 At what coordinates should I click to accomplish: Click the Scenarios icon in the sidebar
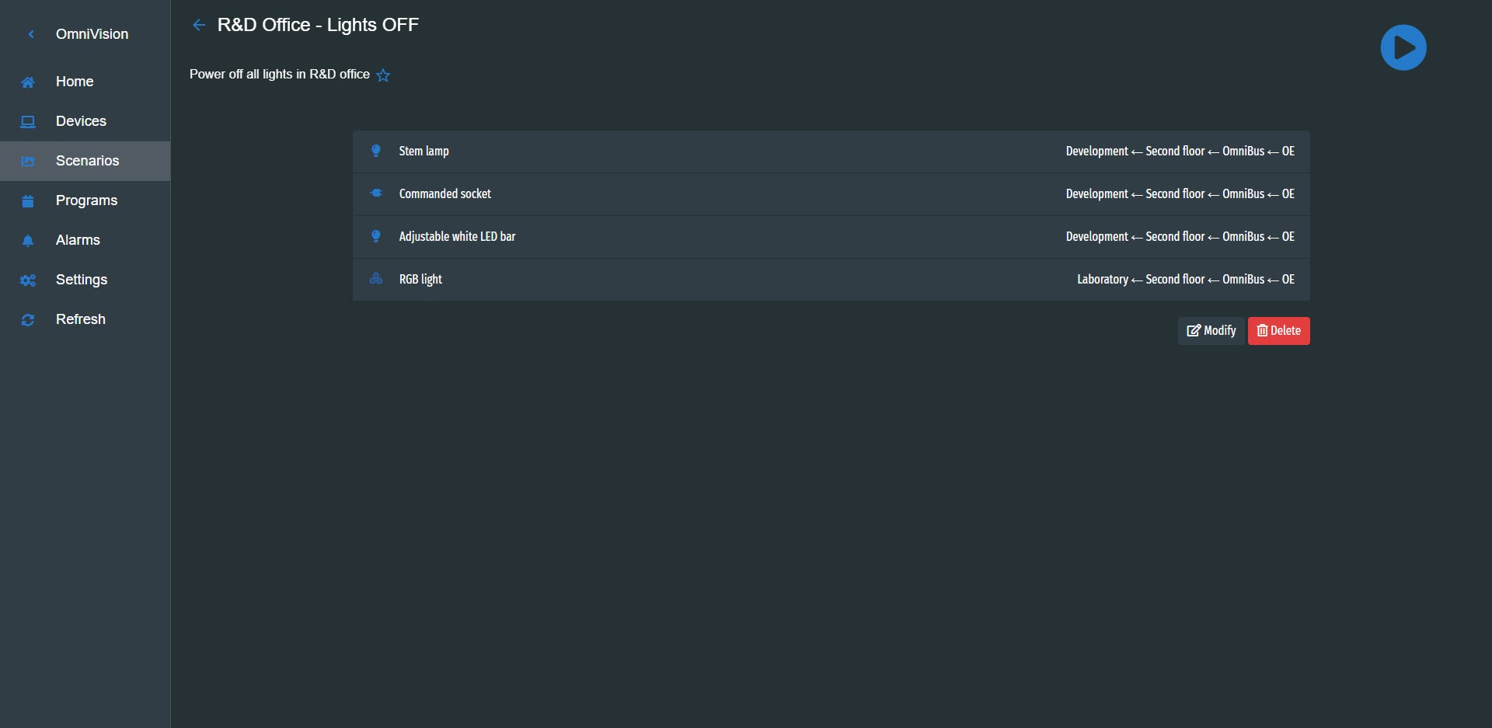coord(28,162)
